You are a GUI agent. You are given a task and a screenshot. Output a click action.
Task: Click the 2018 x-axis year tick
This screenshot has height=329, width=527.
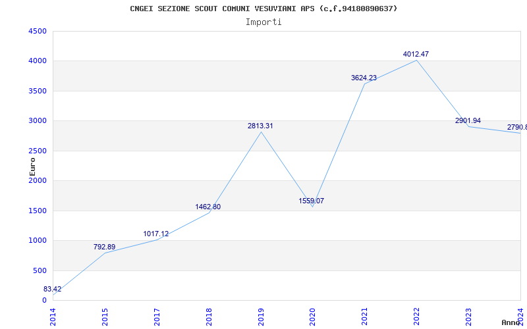pos(209,316)
